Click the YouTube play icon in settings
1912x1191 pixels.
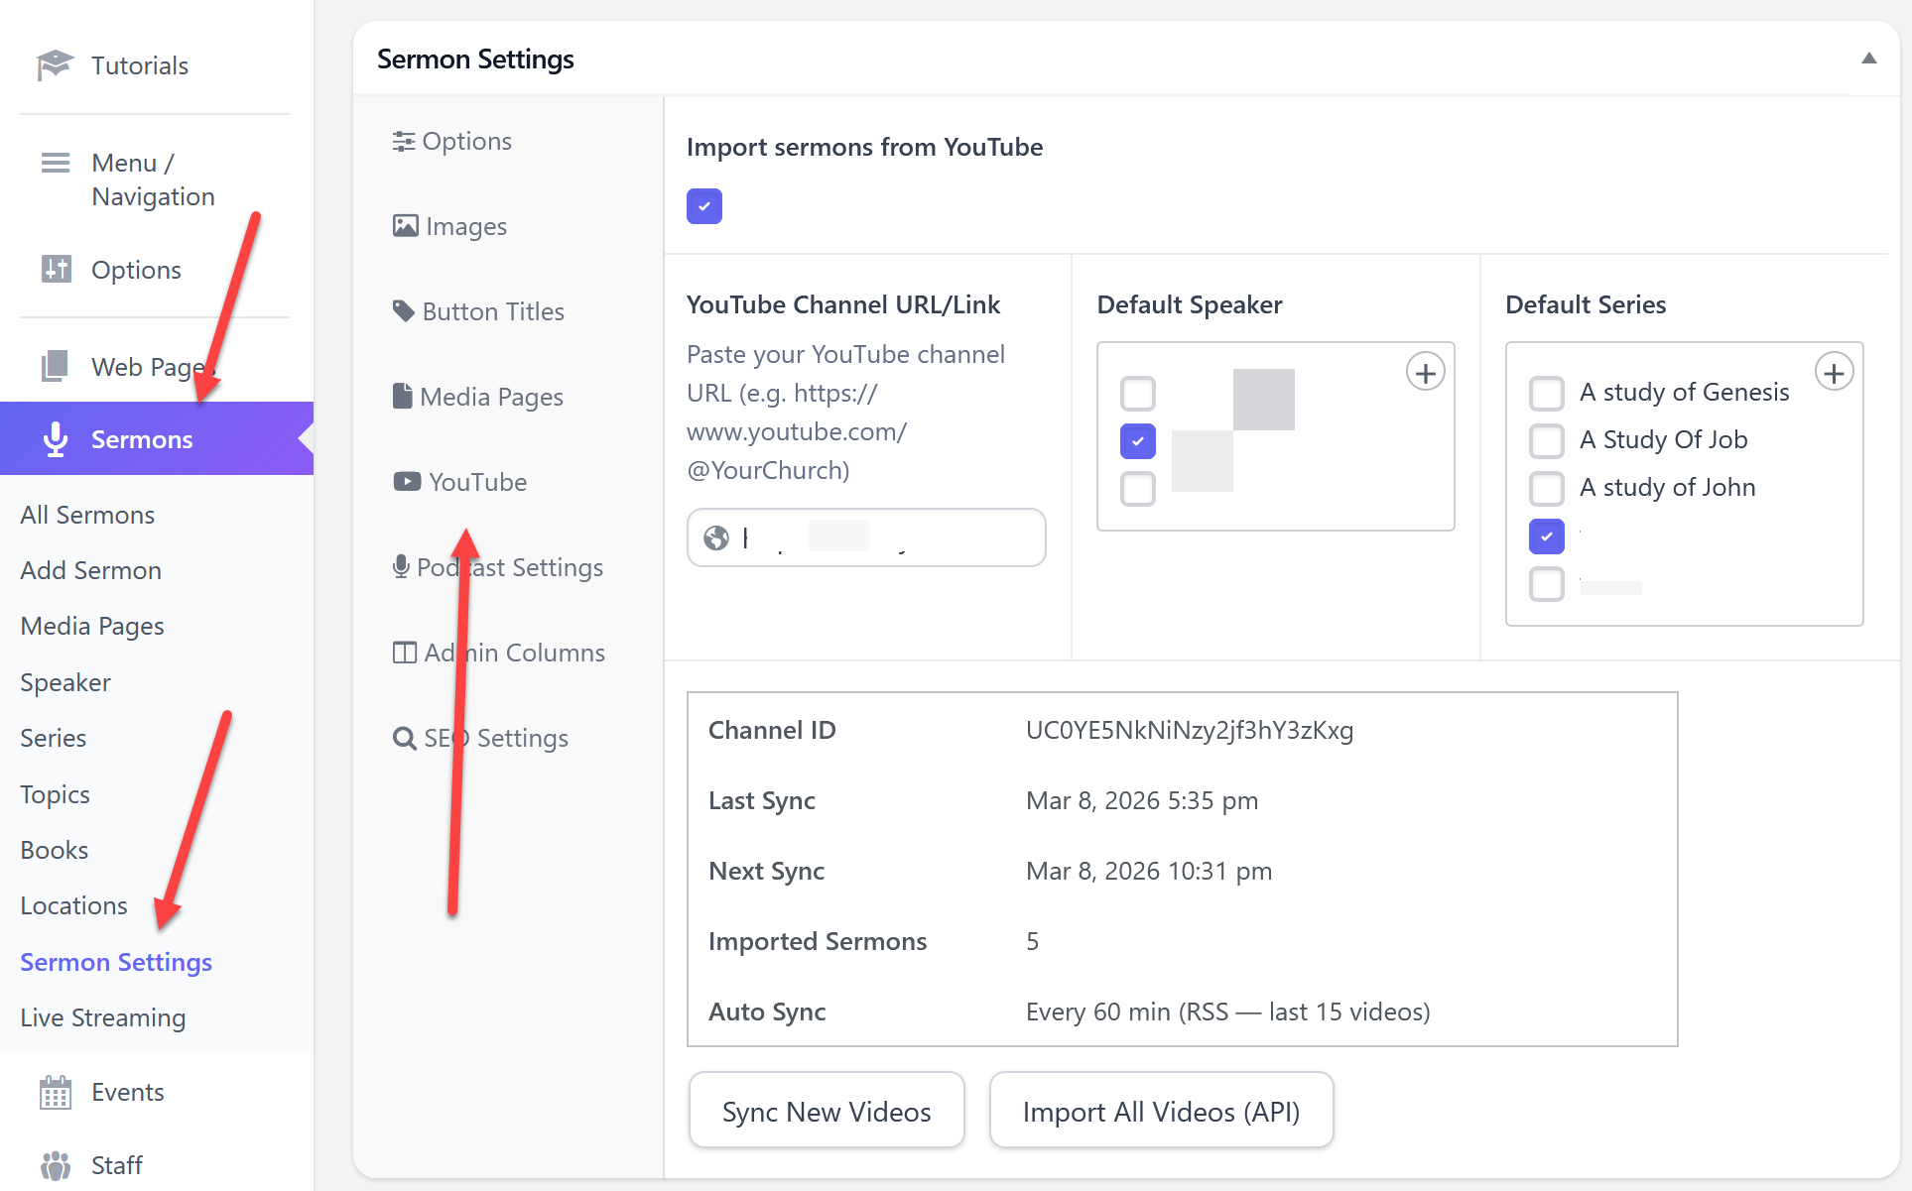click(406, 482)
